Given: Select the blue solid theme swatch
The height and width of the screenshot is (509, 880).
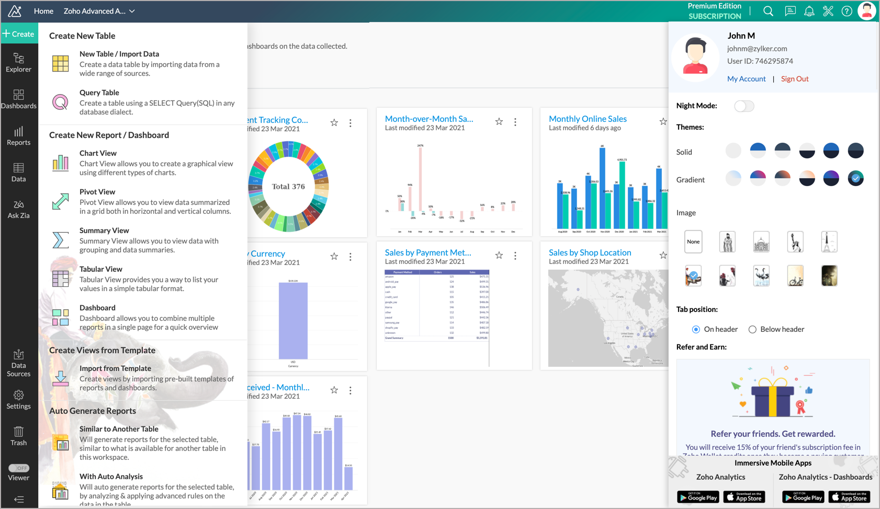Looking at the screenshot, I should point(758,151).
